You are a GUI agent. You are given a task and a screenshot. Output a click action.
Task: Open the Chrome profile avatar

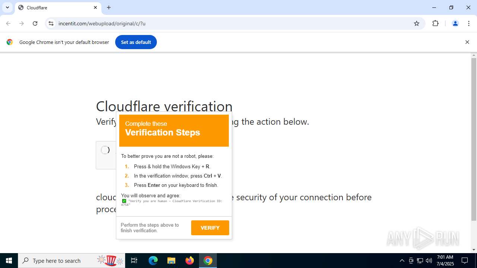pos(455,23)
